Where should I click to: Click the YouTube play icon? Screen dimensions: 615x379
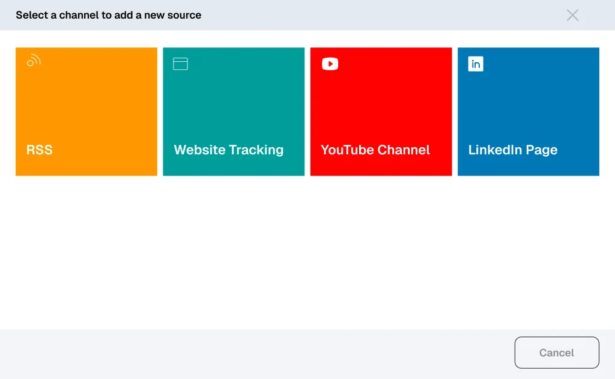point(330,64)
